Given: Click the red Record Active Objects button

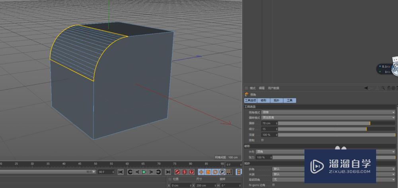Looking at the screenshot, I should pos(178,172).
